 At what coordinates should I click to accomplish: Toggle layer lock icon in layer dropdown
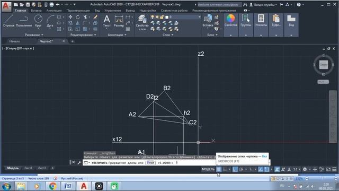162,17
